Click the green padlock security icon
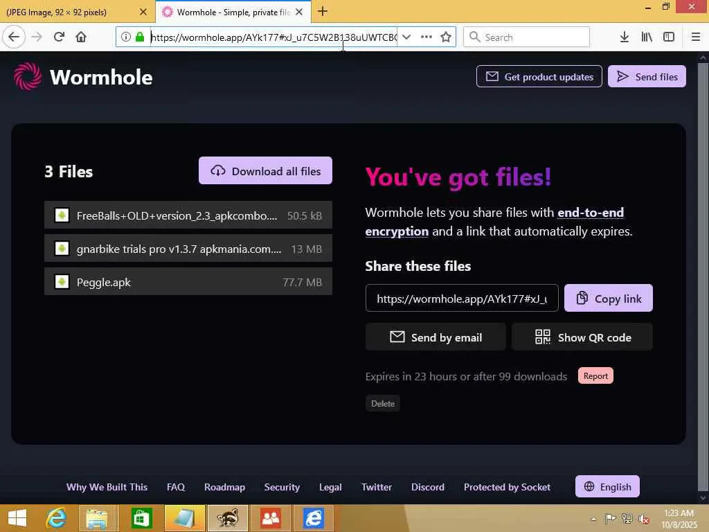 pos(140,37)
